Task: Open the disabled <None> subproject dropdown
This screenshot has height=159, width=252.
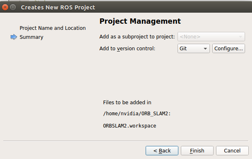Action: [x=211, y=37]
